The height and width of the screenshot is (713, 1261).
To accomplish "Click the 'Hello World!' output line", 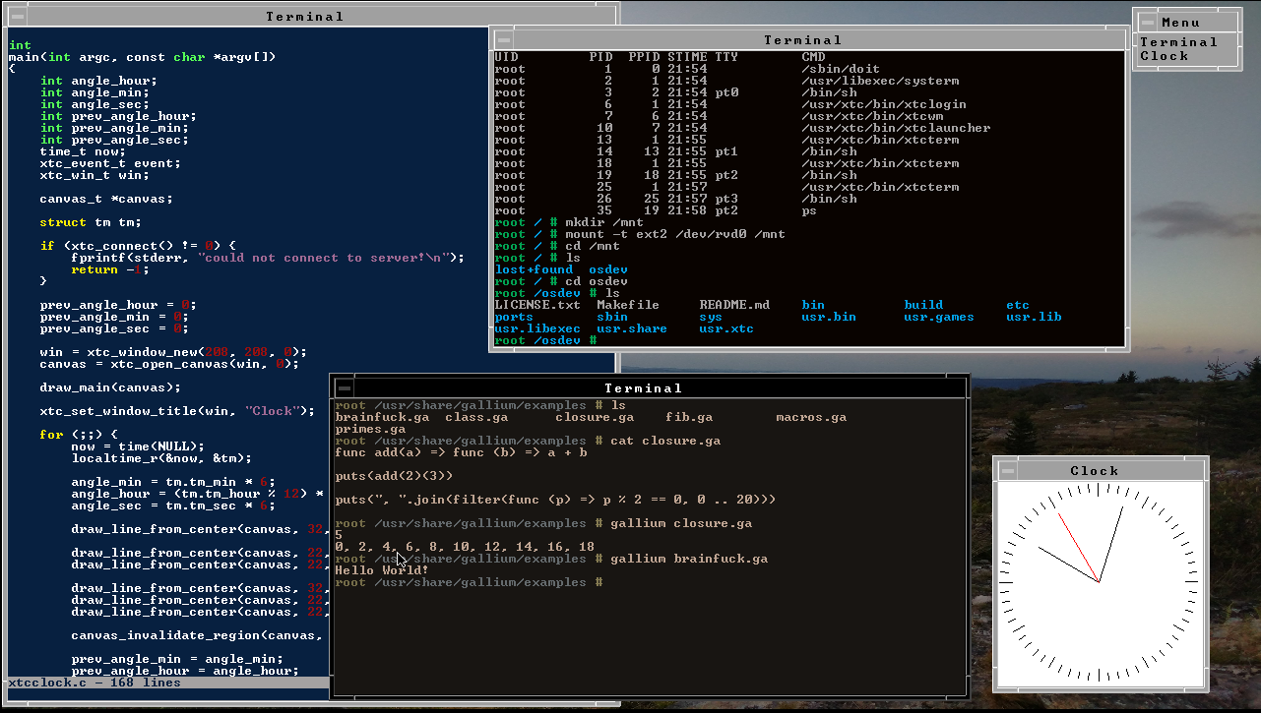I will click(x=382, y=570).
